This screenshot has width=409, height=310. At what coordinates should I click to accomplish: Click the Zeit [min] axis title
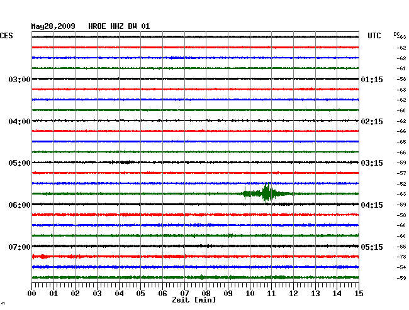(x=194, y=300)
